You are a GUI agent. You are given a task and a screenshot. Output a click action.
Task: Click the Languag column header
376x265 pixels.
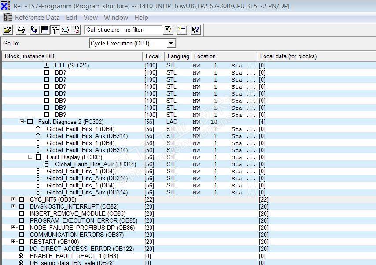click(178, 56)
